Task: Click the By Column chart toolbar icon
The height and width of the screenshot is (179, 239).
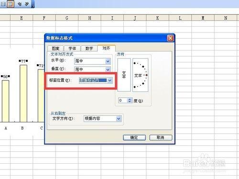Action: tap(11, 3)
